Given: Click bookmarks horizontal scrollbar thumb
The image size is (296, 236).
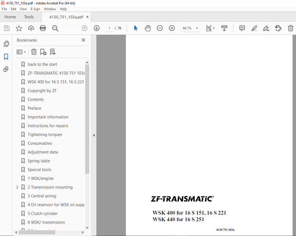Looking at the screenshot, I should click(37, 232).
